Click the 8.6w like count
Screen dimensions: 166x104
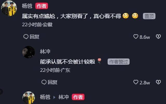point(145,37)
